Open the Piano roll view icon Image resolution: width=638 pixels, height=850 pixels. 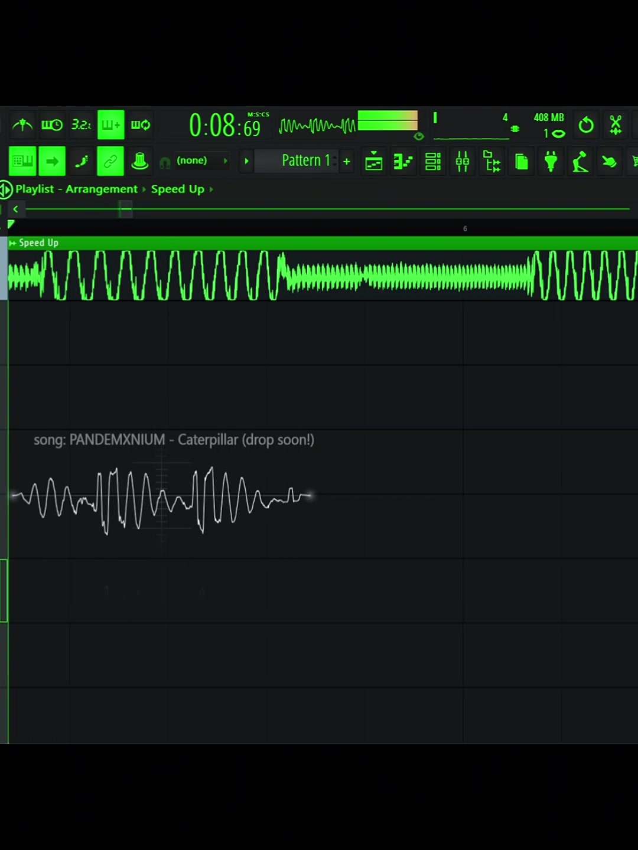coord(403,161)
